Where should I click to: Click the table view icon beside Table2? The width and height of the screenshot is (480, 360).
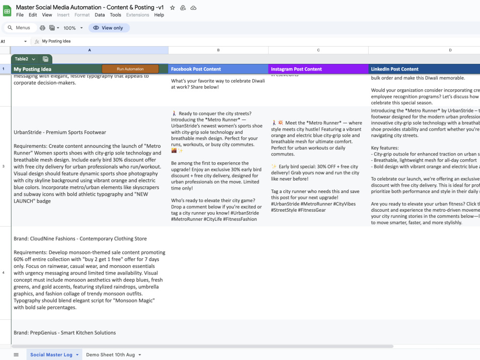coord(46,59)
